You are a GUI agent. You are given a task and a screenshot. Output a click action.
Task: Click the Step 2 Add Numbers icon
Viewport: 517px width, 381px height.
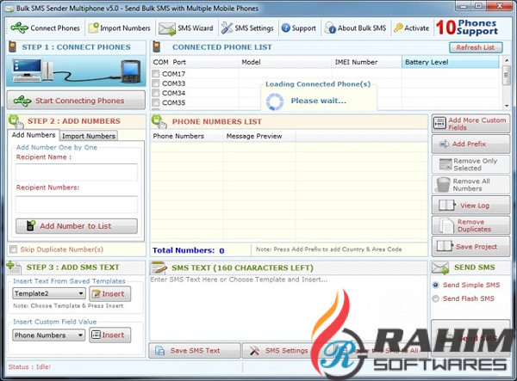point(16,122)
